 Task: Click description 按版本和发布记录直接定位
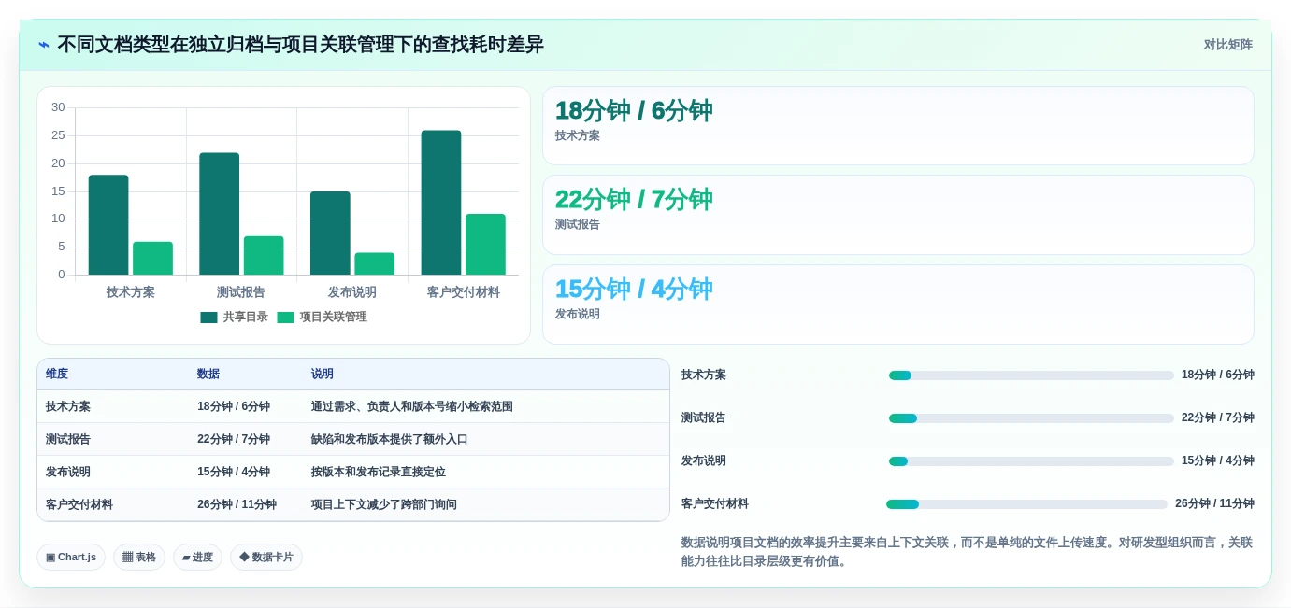(x=379, y=472)
